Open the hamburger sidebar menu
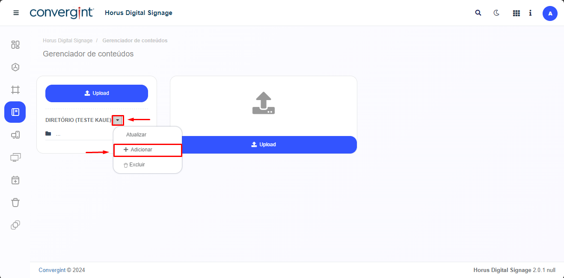The height and width of the screenshot is (278, 564). [16, 13]
